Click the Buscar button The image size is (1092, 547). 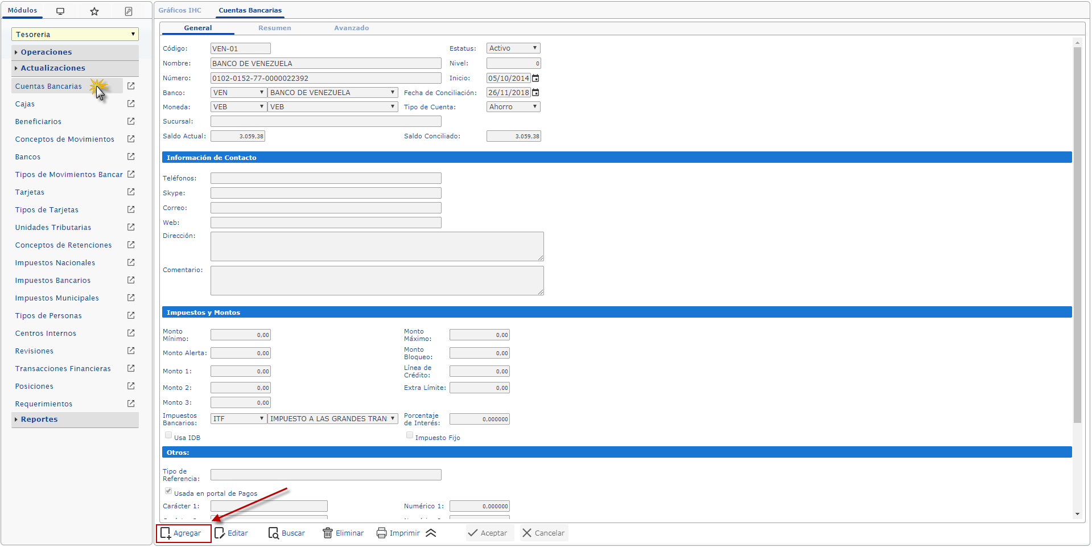point(287,533)
